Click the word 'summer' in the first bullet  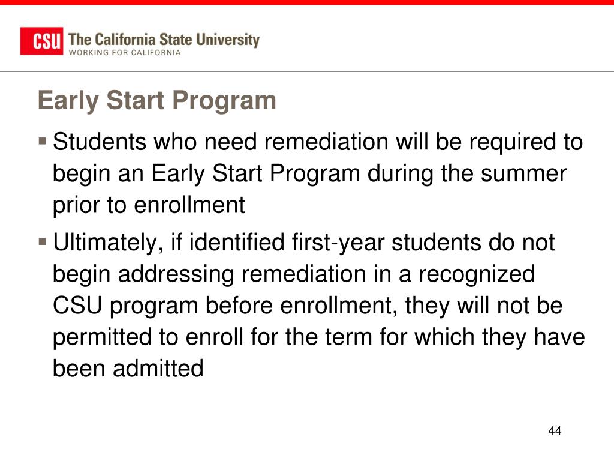[x=523, y=174]
